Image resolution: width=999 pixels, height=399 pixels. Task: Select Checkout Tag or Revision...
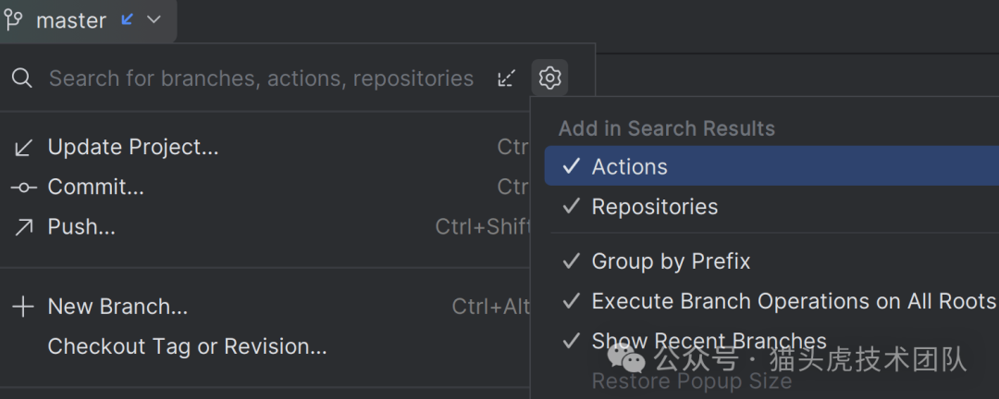[187, 347]
